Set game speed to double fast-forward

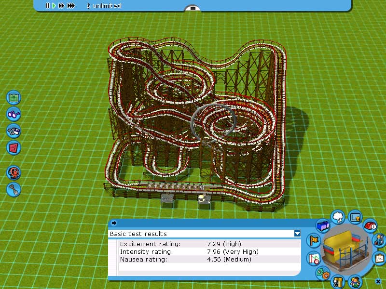tap(61, 6)
